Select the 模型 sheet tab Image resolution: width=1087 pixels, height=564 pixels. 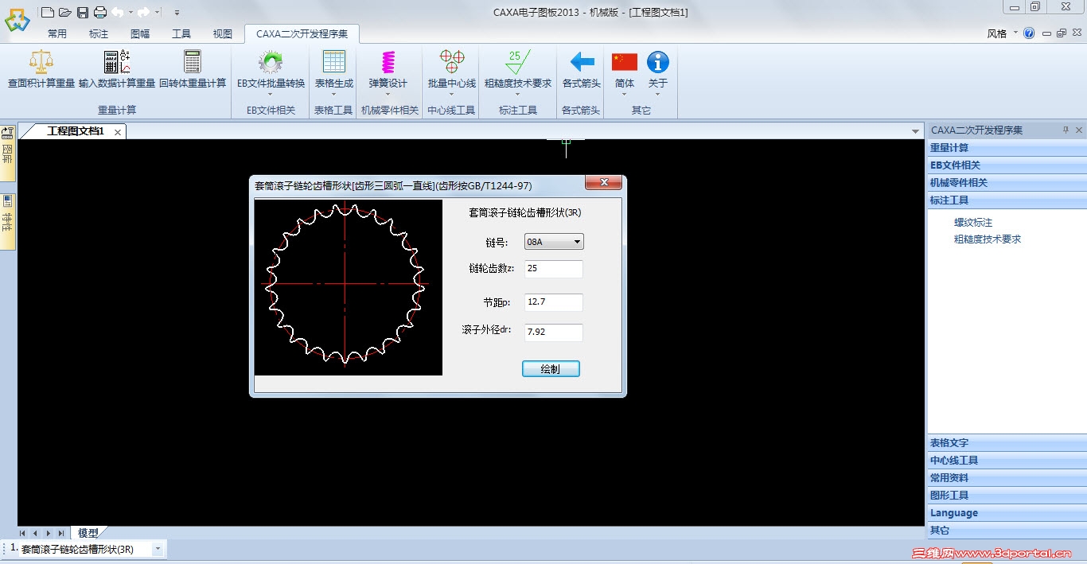[88, 533]
